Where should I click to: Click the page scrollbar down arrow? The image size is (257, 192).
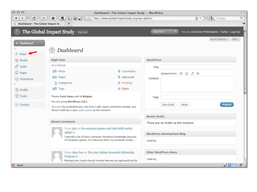pyautogui.click(x=245, y=161)
